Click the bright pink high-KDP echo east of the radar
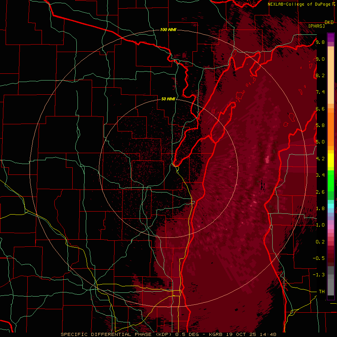Screen dimensions: 337x337 point(267,160)
